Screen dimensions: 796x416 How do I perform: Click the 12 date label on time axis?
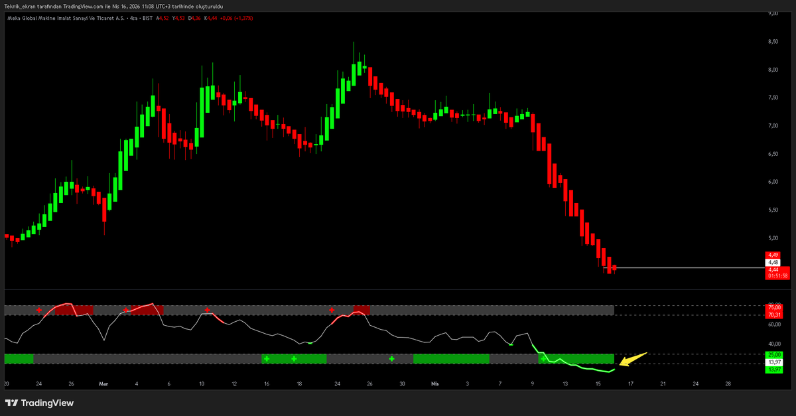(233, 383)
